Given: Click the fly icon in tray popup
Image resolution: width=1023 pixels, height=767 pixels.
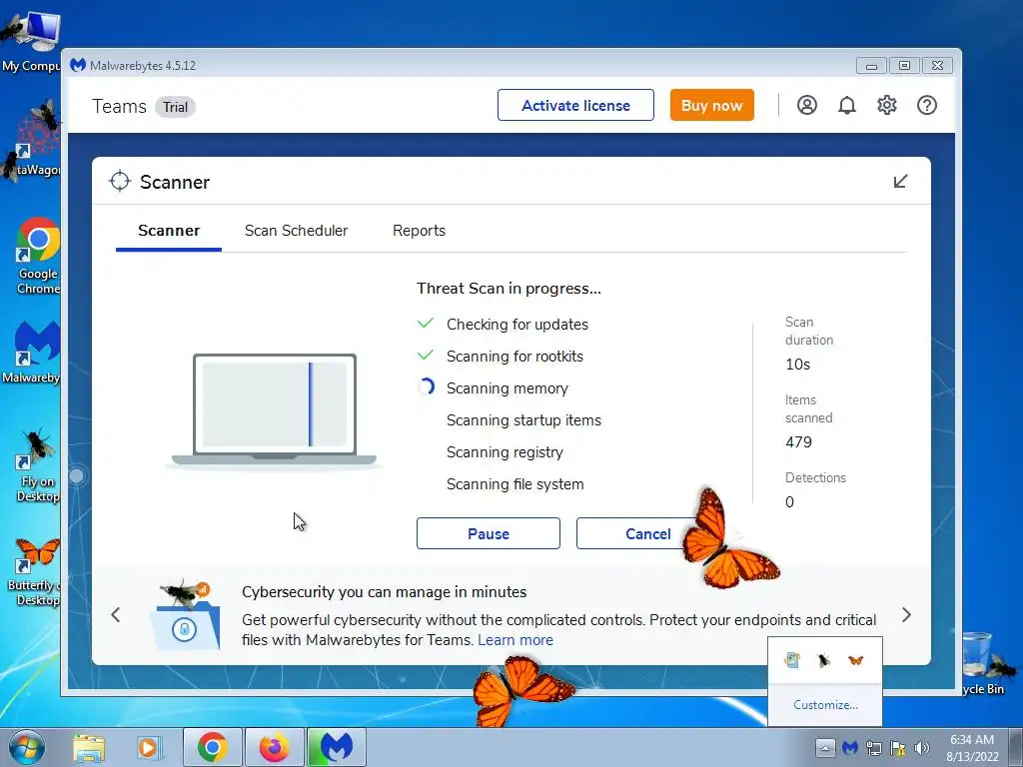Looking at the screenshot, I should pyautogui.click(x=824, y=661).
